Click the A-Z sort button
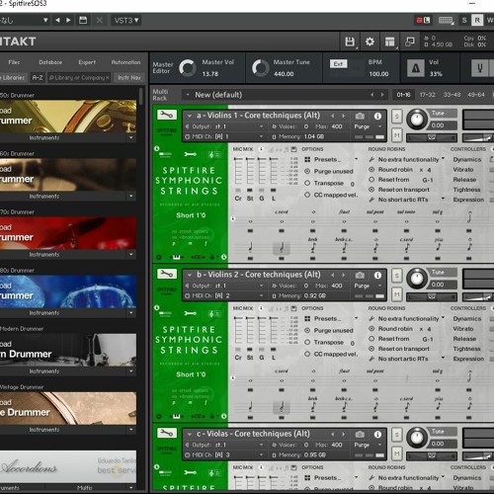494x494 pixels. coord(38,78)
